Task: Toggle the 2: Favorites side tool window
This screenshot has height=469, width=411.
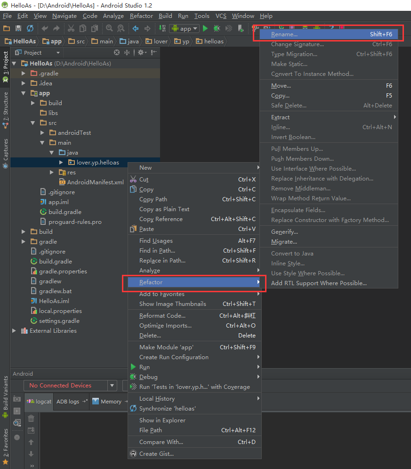Action: [x=5, y=446]
